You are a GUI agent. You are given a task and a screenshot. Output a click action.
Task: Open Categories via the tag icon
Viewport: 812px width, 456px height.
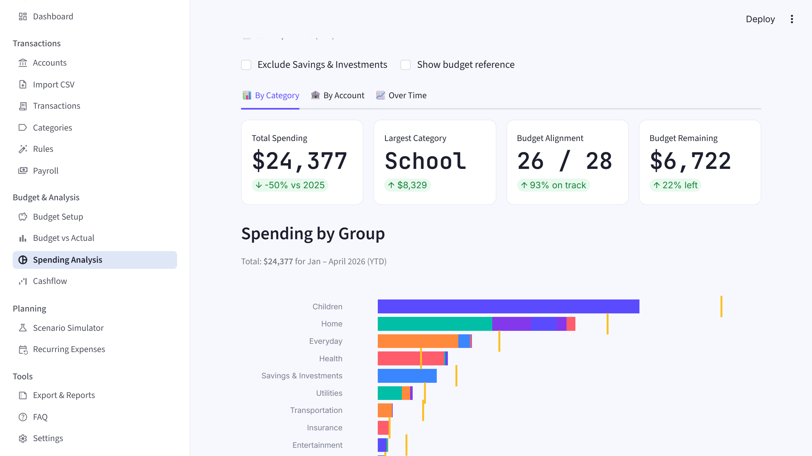click(x=23, y=127)
